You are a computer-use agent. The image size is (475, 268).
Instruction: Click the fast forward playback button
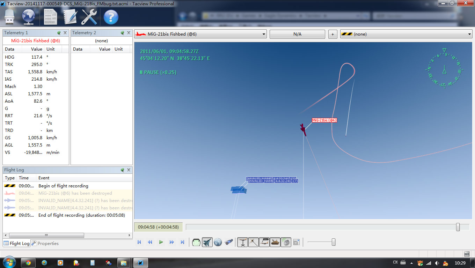point(172,242)
